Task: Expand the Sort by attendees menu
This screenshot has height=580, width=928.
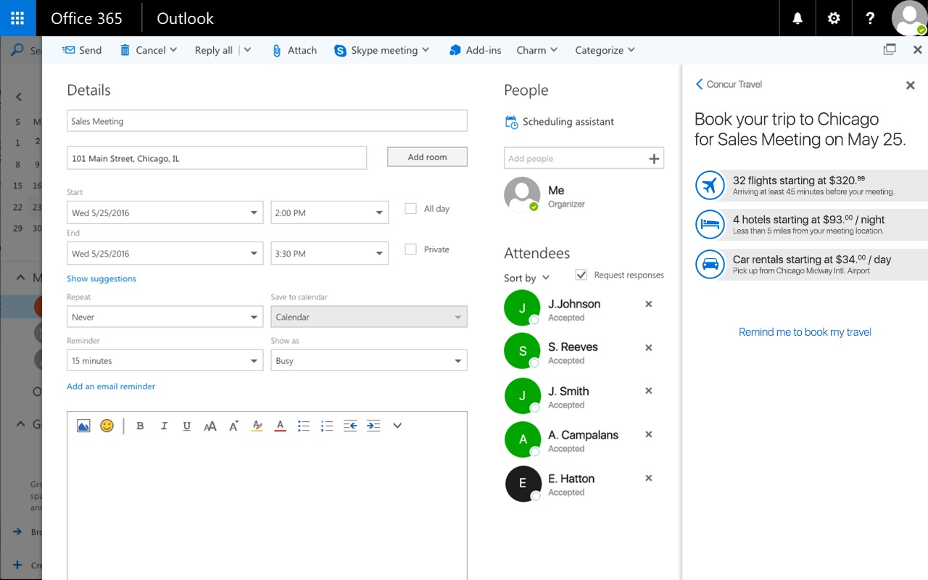Action: coord(527,278)
